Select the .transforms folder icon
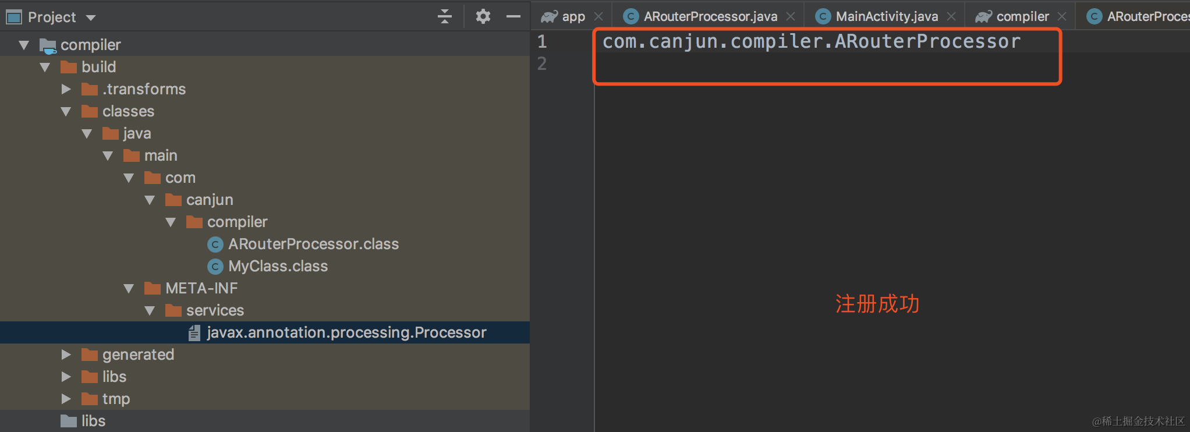This screenshot has width=1190, height=432. 90,89
